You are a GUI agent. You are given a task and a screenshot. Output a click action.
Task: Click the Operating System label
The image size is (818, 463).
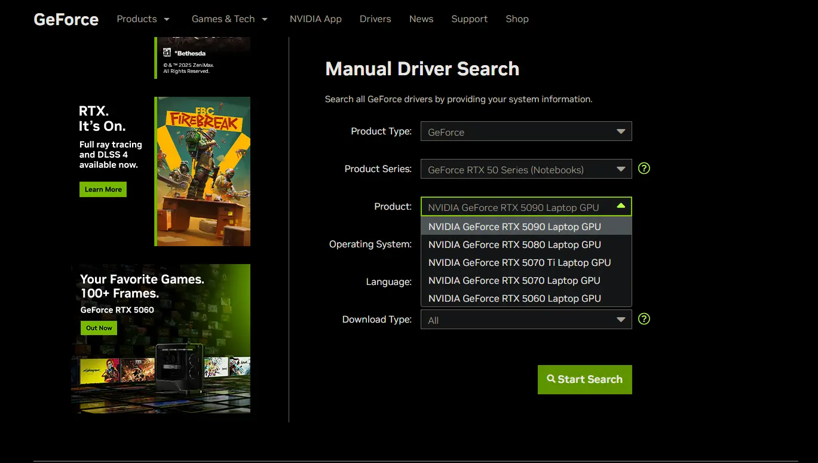pyautogui.click(x=370, y=244)
